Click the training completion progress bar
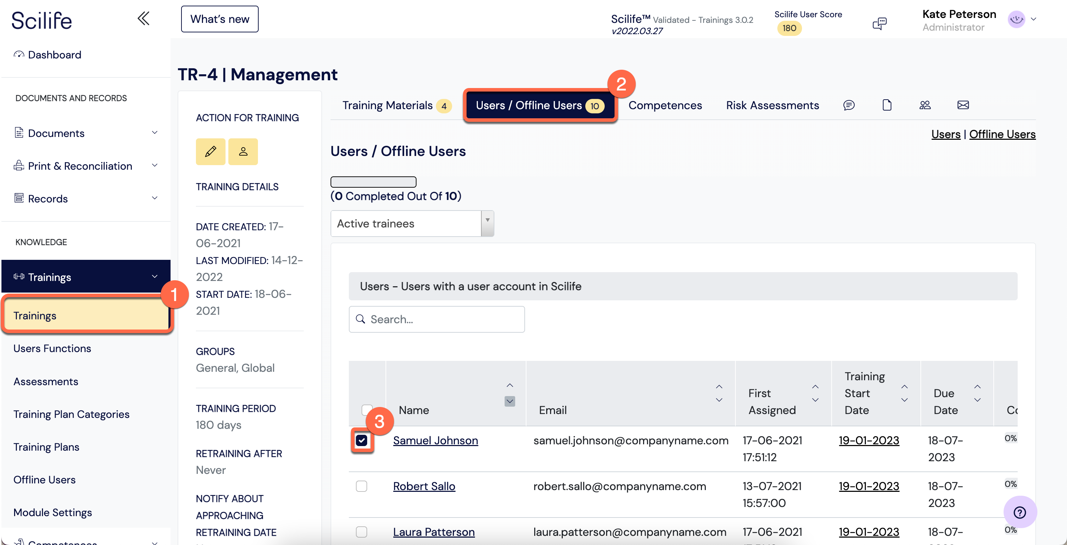This screenshot has height=545, width=1067. coord(373,182)
